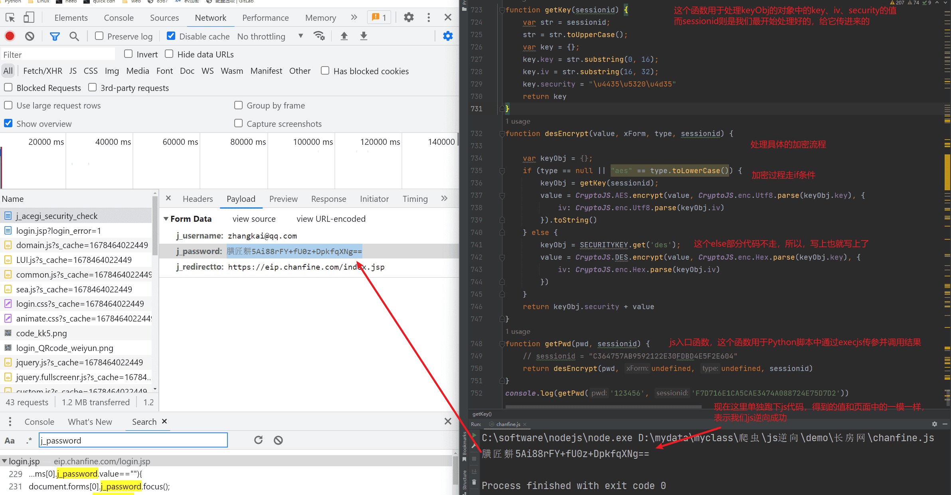Open DevTools three-dot customize menu

click(x=429, y=18)
